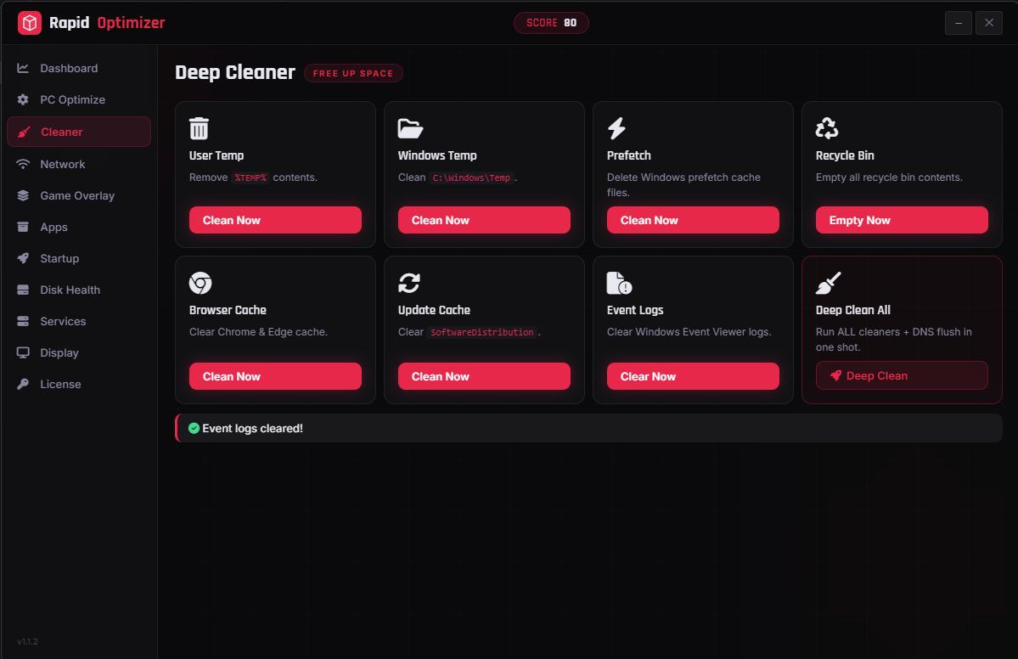Click the Services server icon
Screen dimensions: 1018x659
pyautogui.click(x=23, y=321)
